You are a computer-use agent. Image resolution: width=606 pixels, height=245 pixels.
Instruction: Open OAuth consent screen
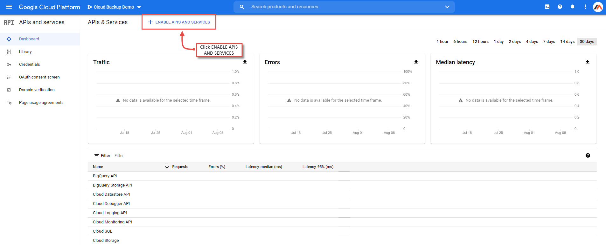pos(40,77)
